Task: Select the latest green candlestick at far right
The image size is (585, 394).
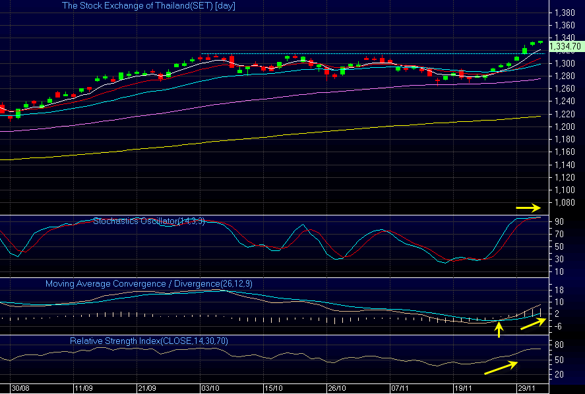Action: [x=540, y=42]
